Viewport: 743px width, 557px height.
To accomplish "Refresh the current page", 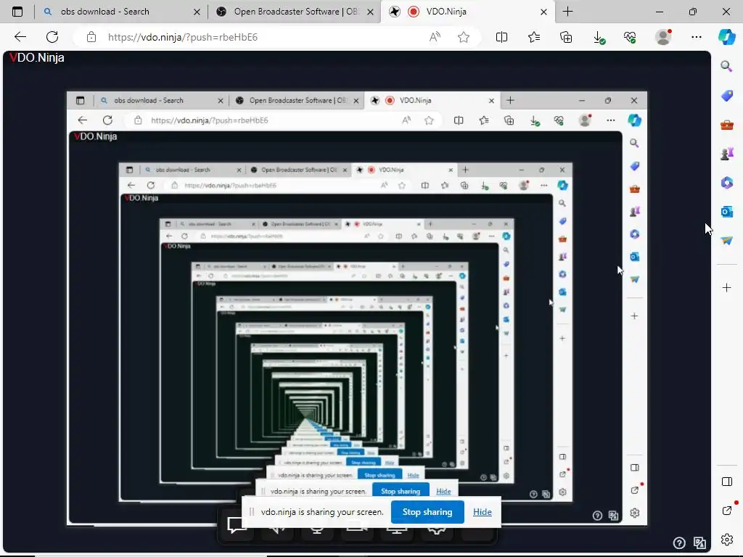I will click(x=52, y=37).
